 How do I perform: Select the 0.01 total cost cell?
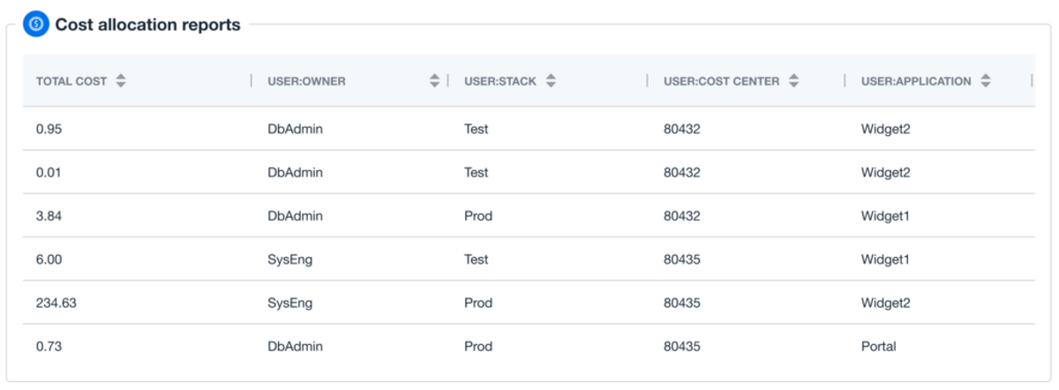pyautogui.click(x=49, y=172)
